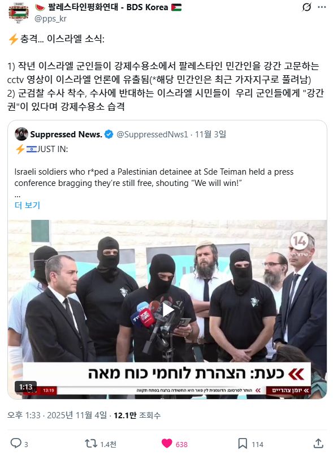Click the Suppressed News verified badge
Screen dimensions: 333x455
click(x=109, y=135)
